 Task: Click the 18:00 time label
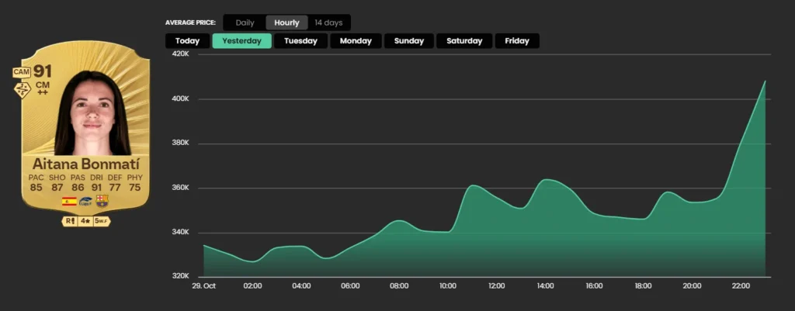click(x=644, y=286)
